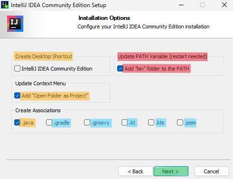Click "Configure your IntelliJ IDEA Community Edition installation" text
The width and height of the screenshot is (233, 179).
tap(143, 27)
